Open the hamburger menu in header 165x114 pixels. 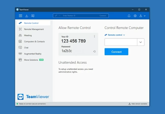(x=21, y=16)
